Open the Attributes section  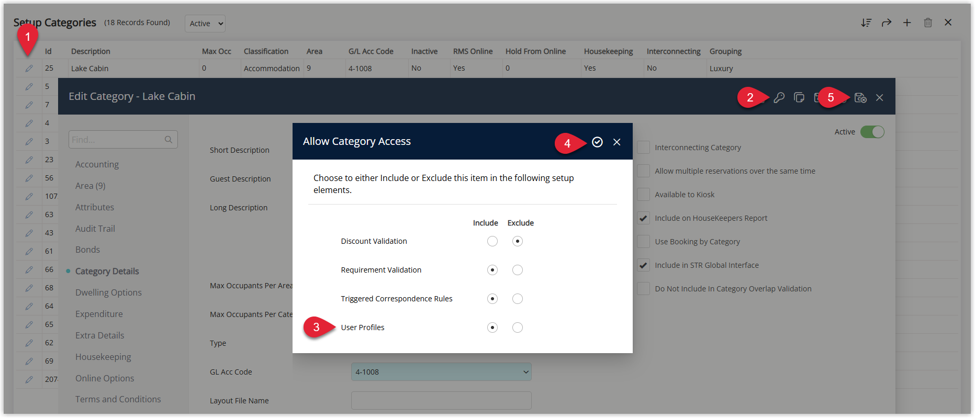pyautogui.click(x=94, y=207)
